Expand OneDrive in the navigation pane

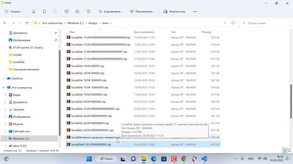tap(4, 79)
